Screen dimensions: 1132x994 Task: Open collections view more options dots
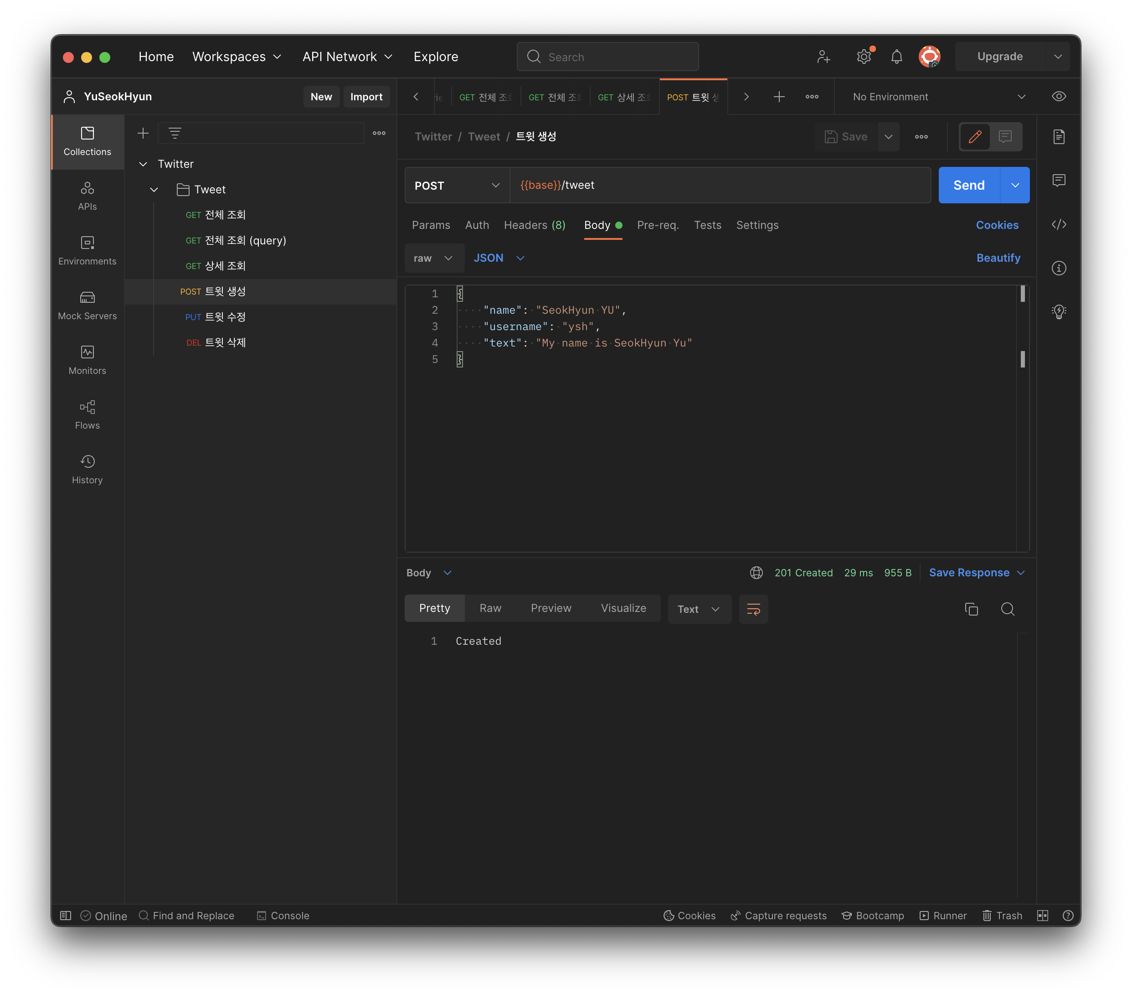379,133
